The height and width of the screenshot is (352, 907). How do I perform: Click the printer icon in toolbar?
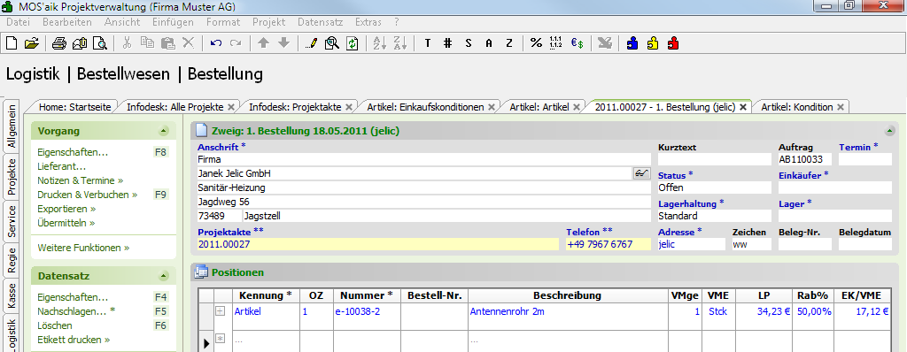pos(59,42)
